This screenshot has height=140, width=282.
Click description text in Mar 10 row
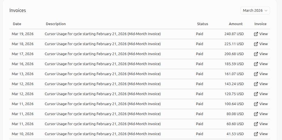point(103,134)
